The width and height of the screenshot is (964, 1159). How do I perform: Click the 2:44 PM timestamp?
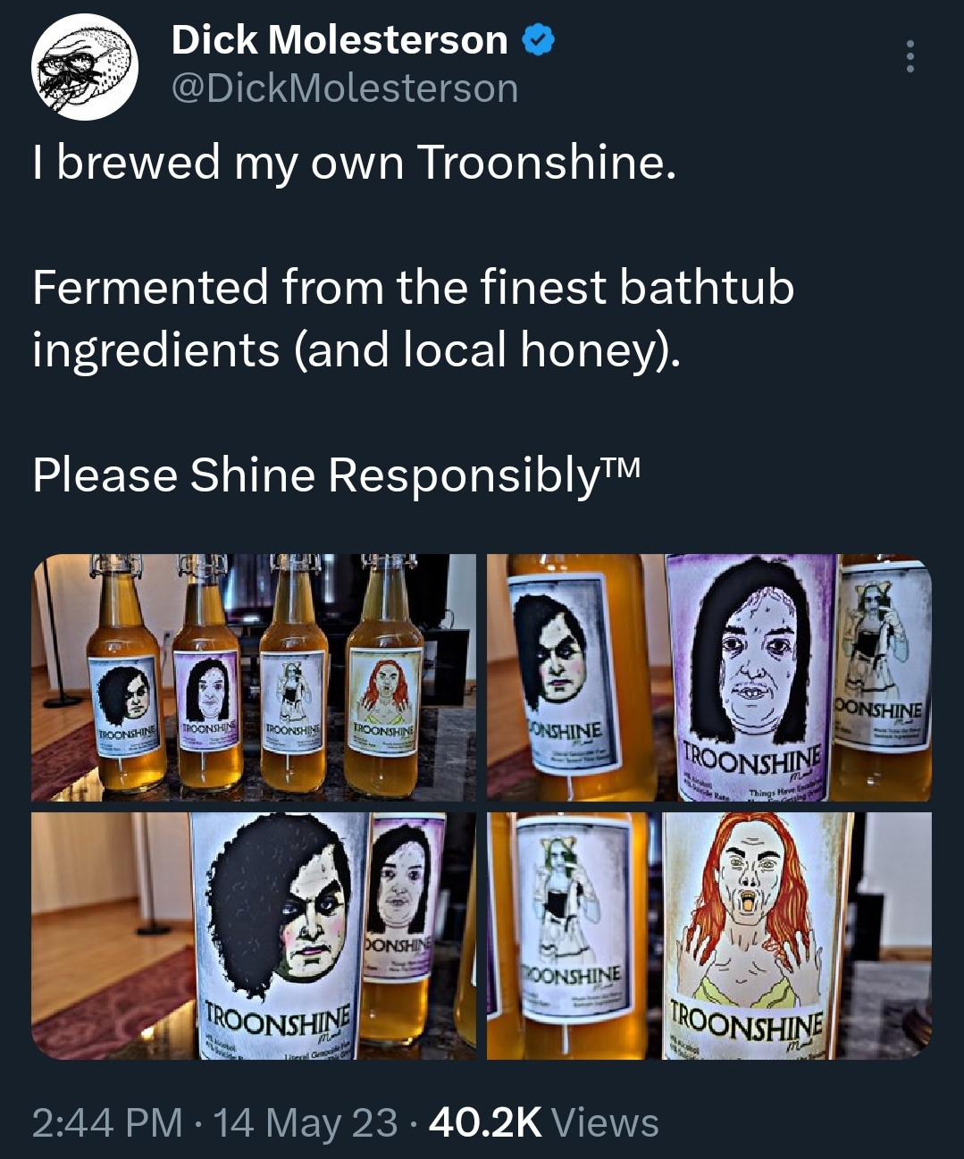pyautogui.click(x=107, y=1122)
